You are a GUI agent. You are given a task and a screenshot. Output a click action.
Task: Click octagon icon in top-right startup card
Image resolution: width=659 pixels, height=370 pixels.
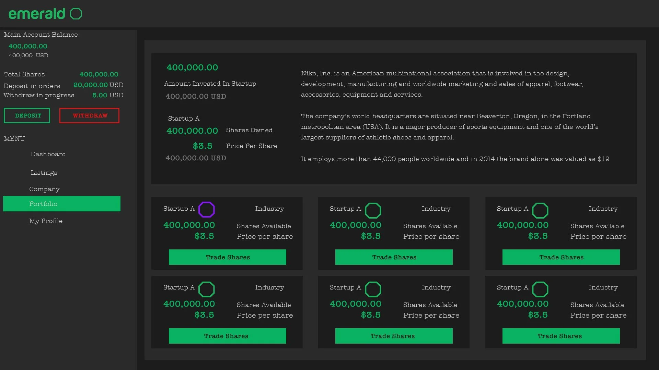point(540,210)
